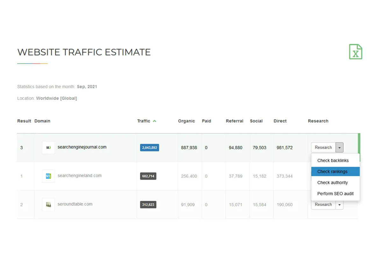Toggle the Traffic column sort arrow
This screenshot has height=256, width=382.
click(155, 121)
